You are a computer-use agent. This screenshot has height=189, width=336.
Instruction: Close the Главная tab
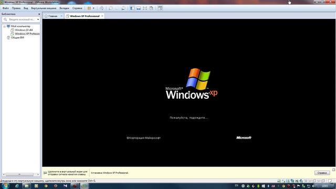pos(61,16)
